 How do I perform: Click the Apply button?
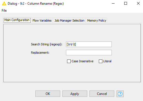coord(75,94)
